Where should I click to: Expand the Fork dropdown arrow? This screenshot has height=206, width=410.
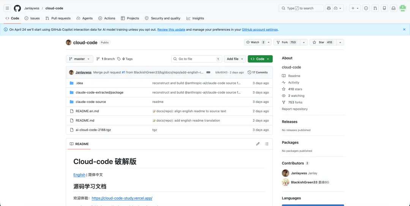pos(304,42)
